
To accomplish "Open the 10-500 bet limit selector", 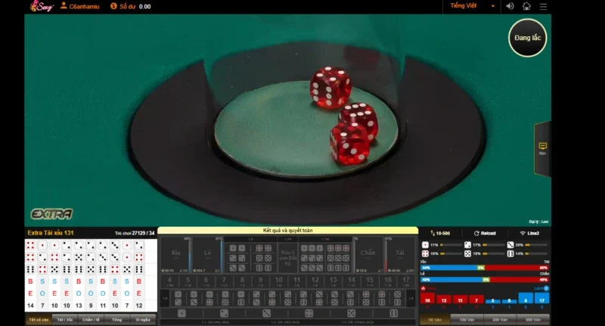I will [x=440, y=233].
